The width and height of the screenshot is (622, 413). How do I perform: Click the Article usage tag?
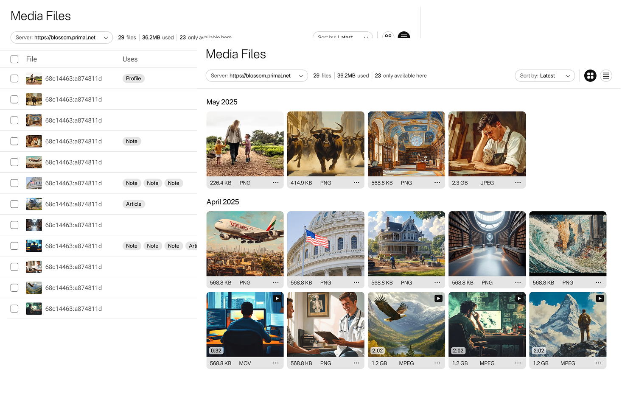(134, 204)
